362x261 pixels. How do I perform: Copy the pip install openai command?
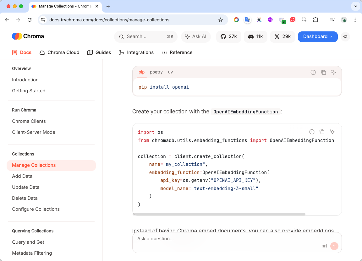[x=323, y=73]
